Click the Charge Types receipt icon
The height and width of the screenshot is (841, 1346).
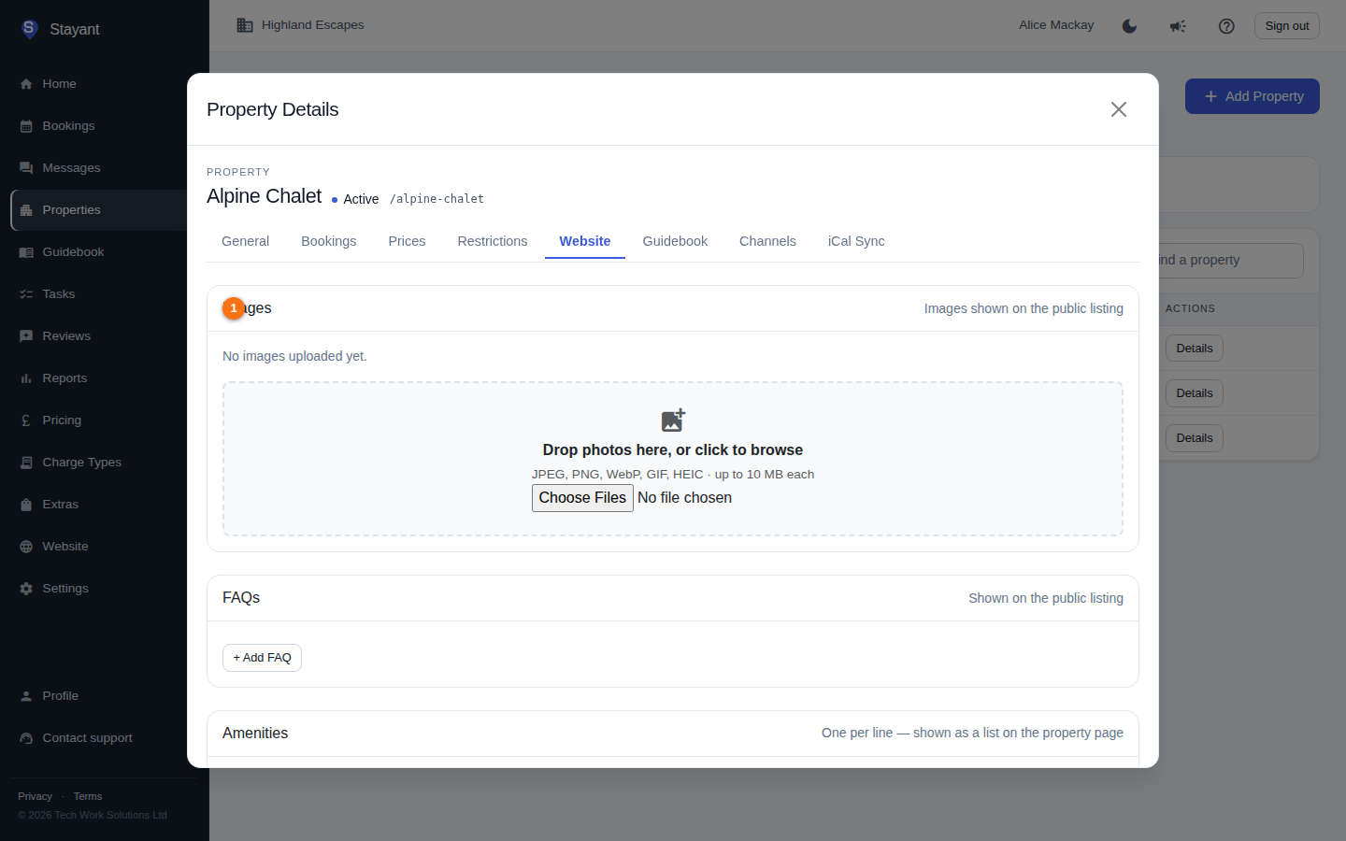point(26,463)
